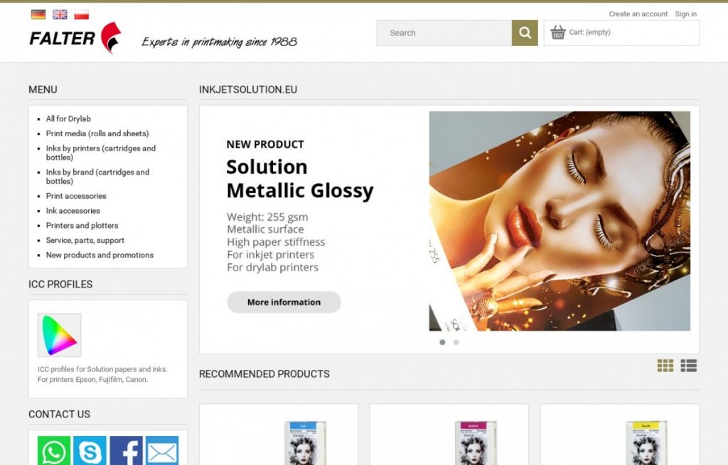Show second slide using slider dot

pyautogui.click(x=456, y=342)
